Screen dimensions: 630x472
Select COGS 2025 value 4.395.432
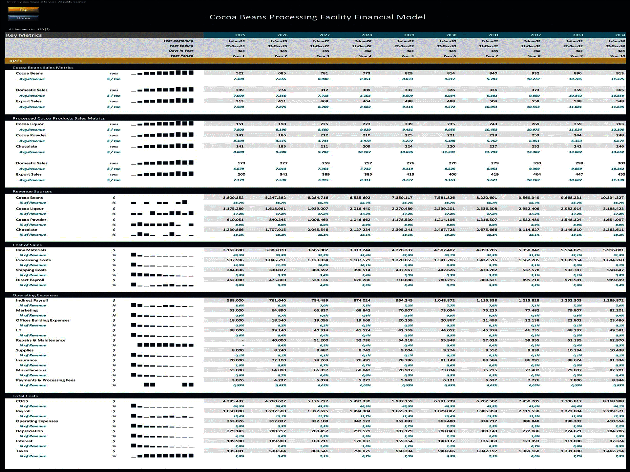233,401
